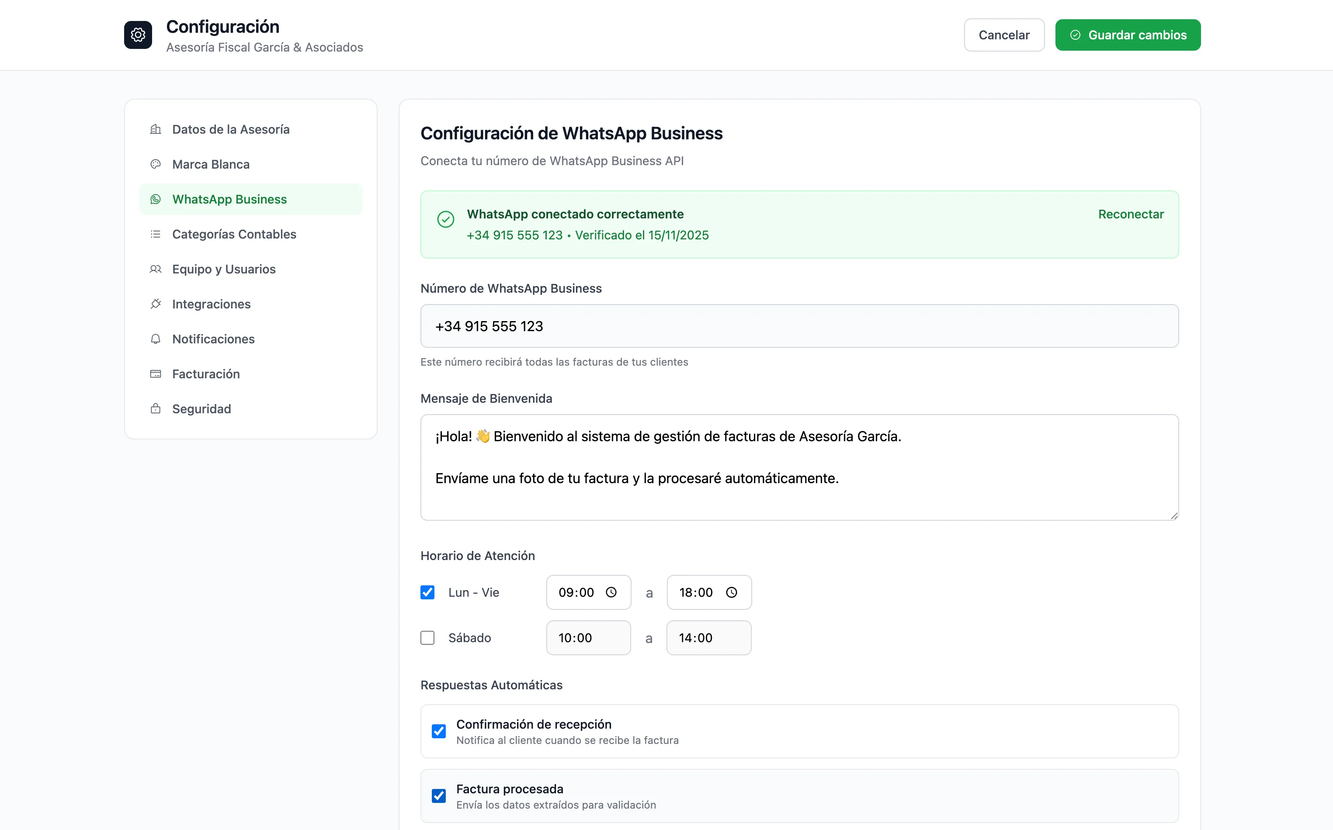Uncheck the Lun - Vie schedule checkbox

tap(427, 592)
